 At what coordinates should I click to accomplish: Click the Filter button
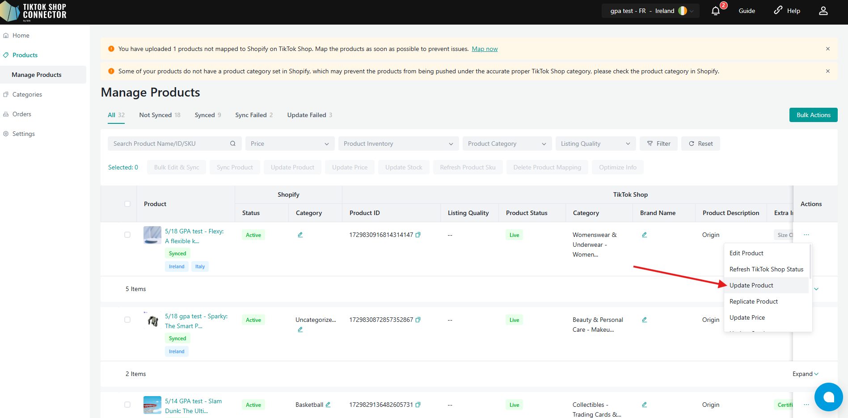[658, 144]
